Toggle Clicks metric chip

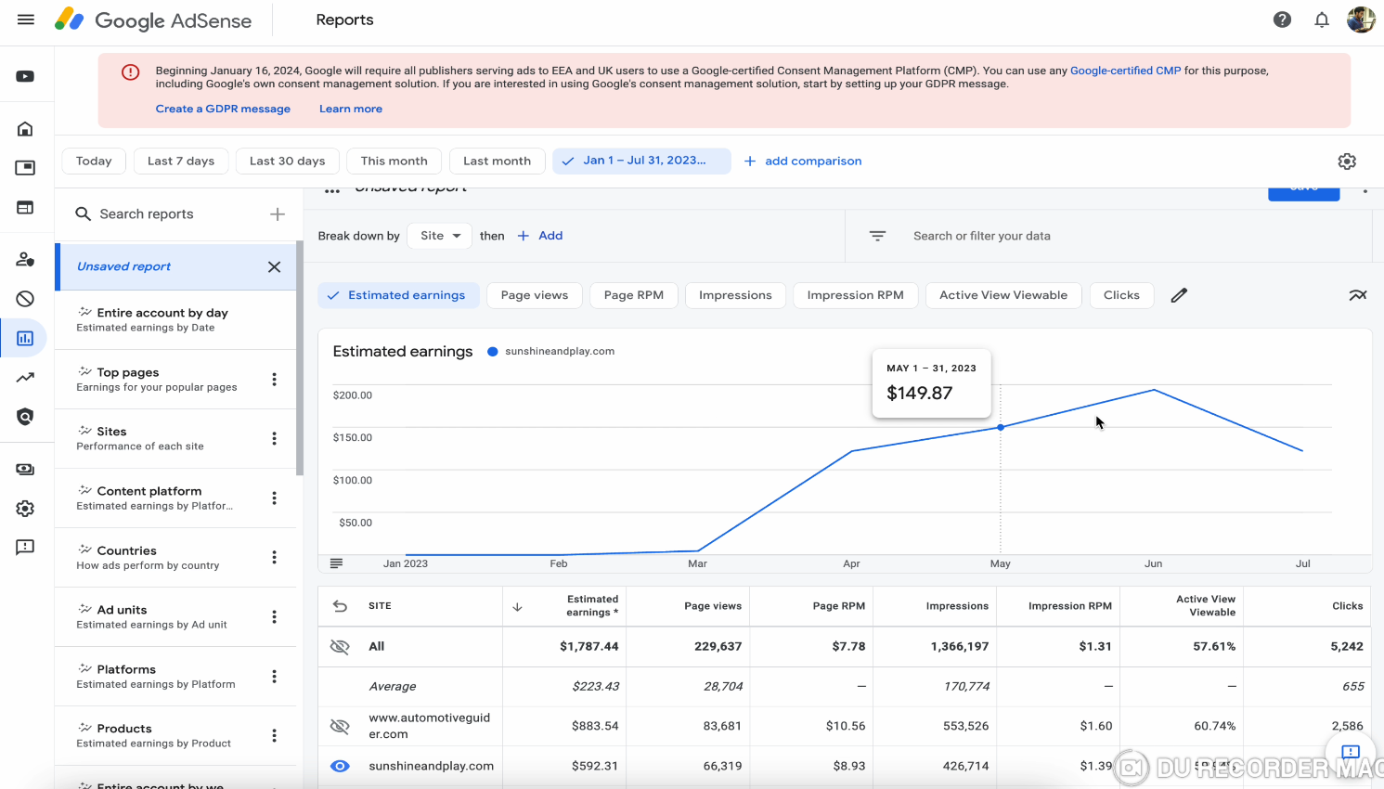1121,295
